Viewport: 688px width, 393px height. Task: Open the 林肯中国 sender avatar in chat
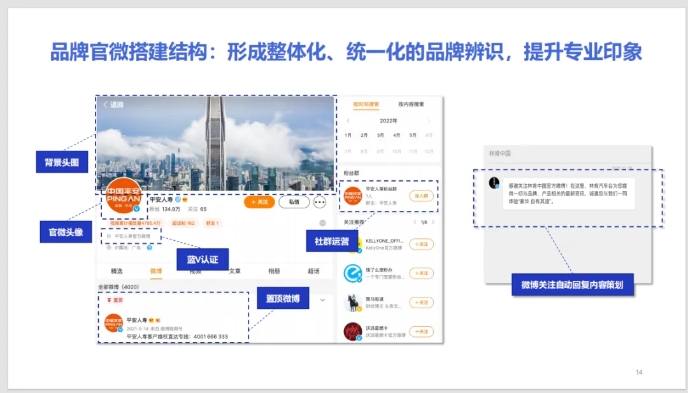[x=494, y=182]
